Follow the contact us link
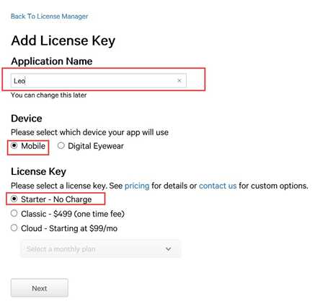This screenshot has height=307, width=328. click(x=218, y=186)
